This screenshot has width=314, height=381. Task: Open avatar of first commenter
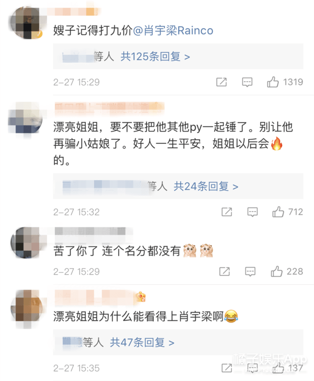tap(27, 22)
